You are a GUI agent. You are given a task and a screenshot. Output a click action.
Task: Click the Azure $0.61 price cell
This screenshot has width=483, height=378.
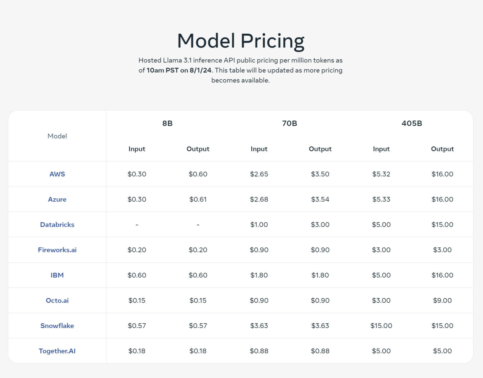point(198,199)
